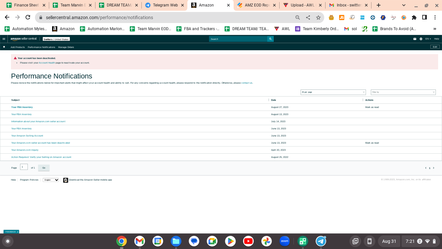
Task: Expand the 25 per page dropdown
Action: pyautogui.click(x=333, y=92)
